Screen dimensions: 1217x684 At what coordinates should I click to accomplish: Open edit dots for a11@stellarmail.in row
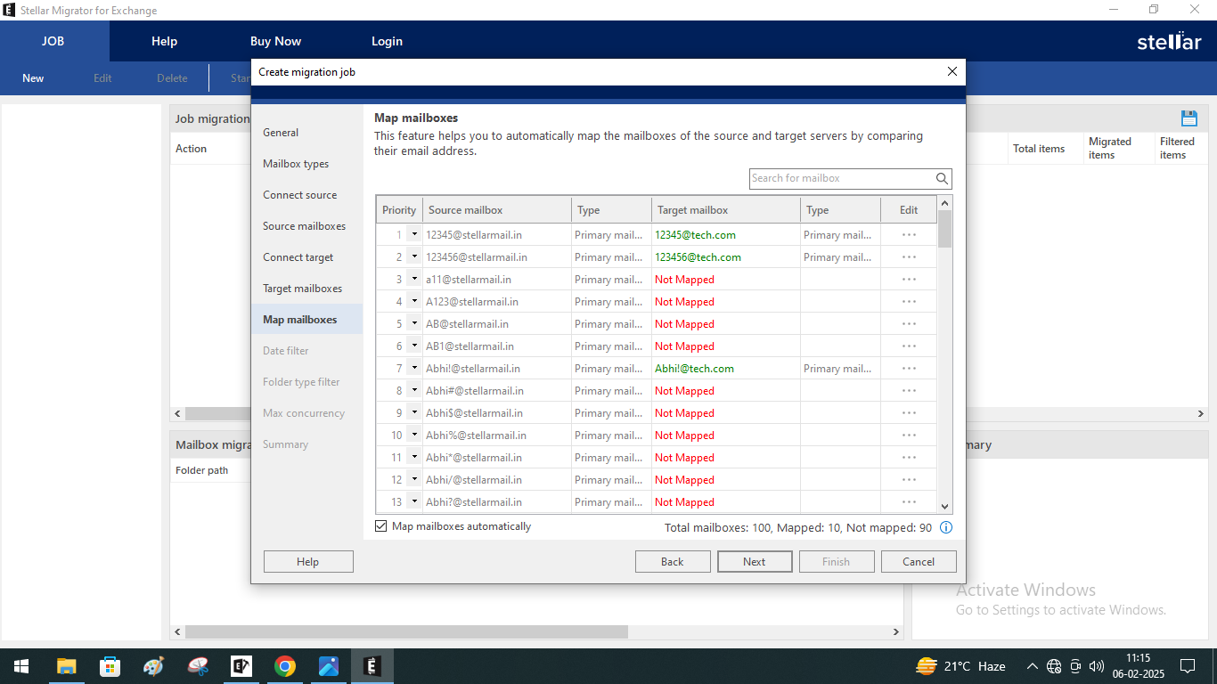point(909,280)
